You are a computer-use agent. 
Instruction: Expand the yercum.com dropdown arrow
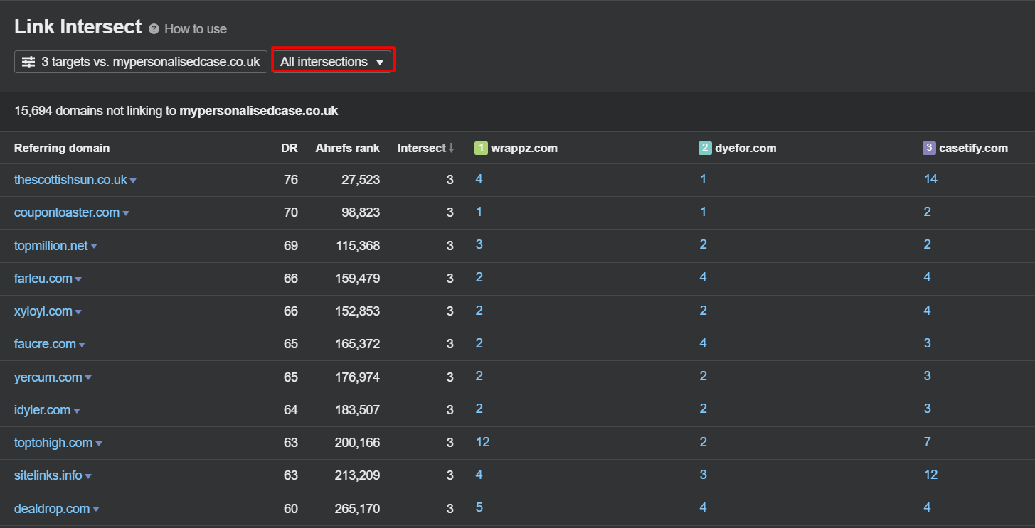(88, 378)
